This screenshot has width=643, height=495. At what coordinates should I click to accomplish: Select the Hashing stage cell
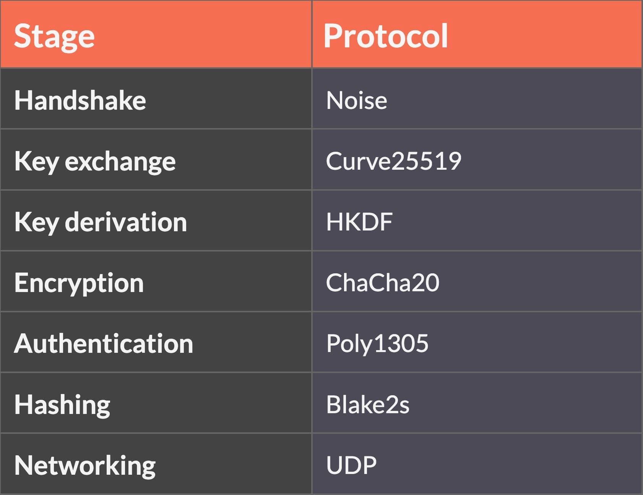tap(62, 404)
